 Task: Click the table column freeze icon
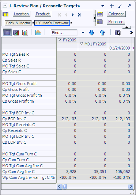(118, 33)
